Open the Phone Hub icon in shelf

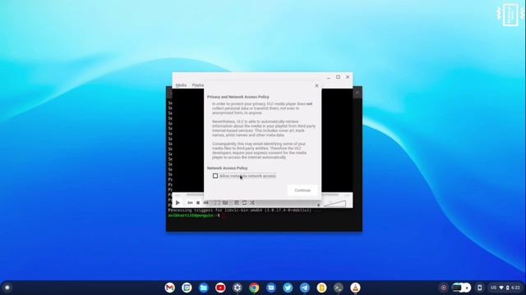click(x=480, y=288)
